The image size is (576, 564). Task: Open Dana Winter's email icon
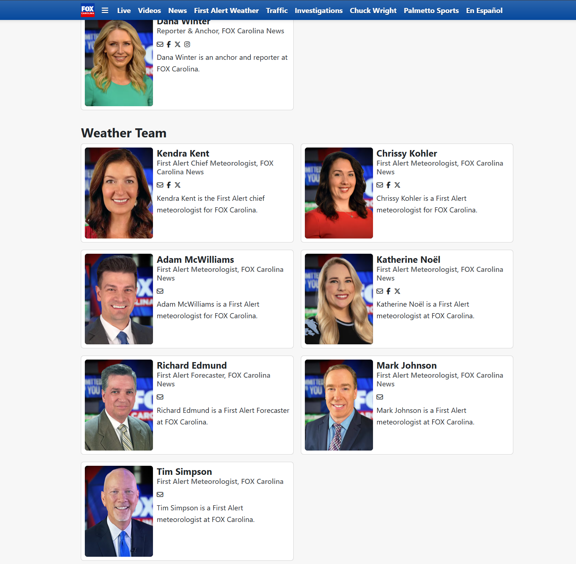click(160, 44)
